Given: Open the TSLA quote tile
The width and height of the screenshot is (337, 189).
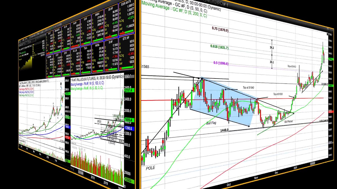Looking at the screenshot, I should point(86,61).
